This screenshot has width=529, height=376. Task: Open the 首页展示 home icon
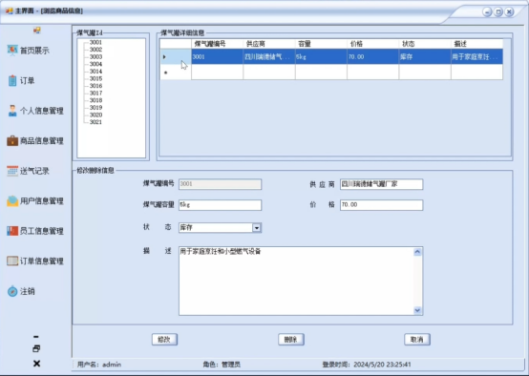[x=12, y=51]
